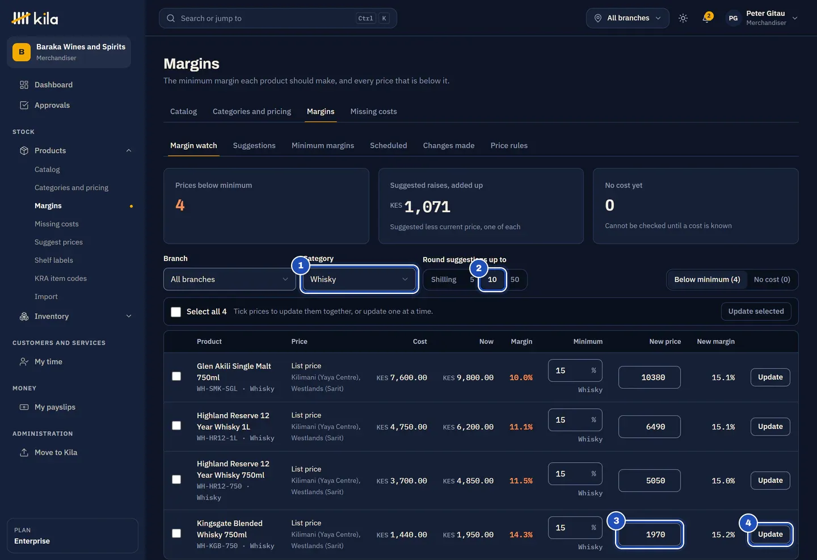Toggle the light theme sun icon
This screenshot has height=560, width=817.
683,18
